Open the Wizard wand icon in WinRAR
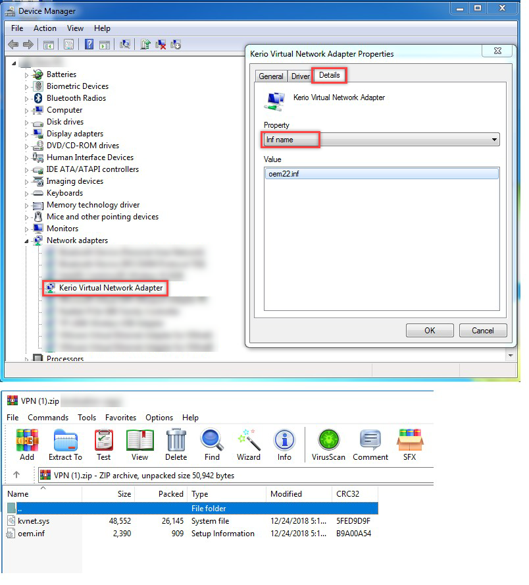Image resolution: width=529 pixels, height=585 pixels. pyautogui.click(x=249, y=445)
